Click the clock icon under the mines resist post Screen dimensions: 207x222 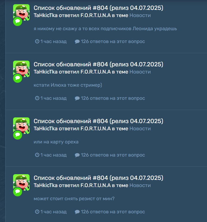pyautogui.click(x=37, y=212)
